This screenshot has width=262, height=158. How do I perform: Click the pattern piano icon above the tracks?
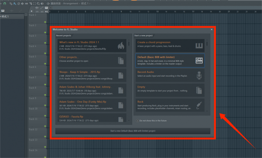[46, 8]
